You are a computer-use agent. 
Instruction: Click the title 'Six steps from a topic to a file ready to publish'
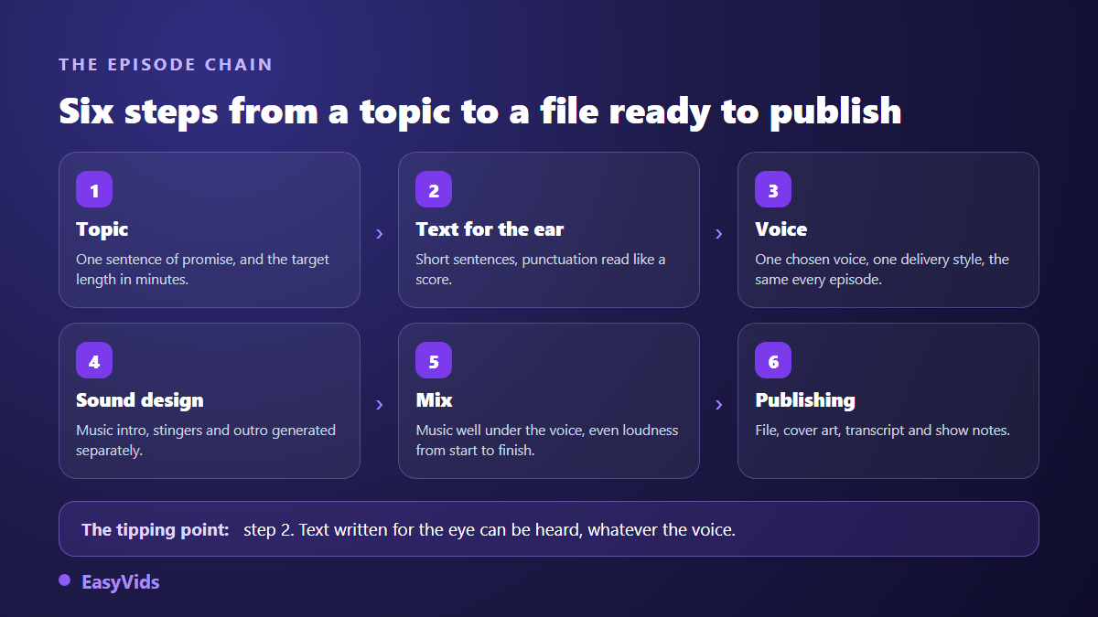coord(480,112)
